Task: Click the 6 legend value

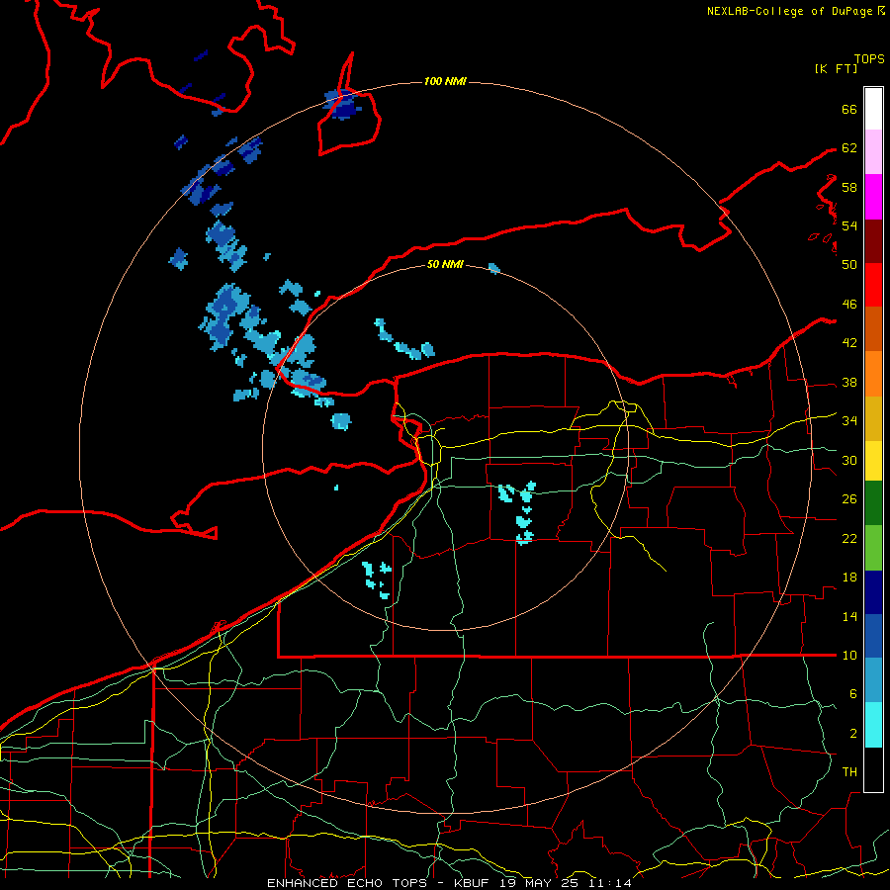Action: click(x=852, y=693)
